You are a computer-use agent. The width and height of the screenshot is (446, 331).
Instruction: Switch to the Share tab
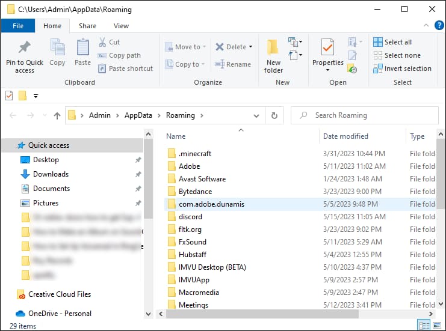[87, 26]
